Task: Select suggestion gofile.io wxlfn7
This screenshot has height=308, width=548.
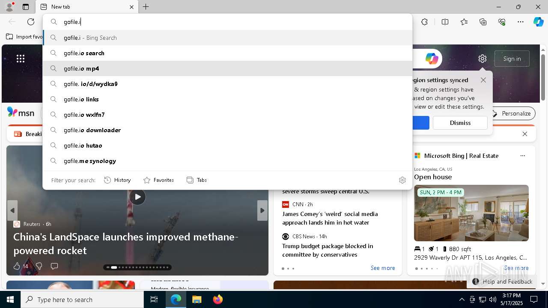Action: coord(228,115)
